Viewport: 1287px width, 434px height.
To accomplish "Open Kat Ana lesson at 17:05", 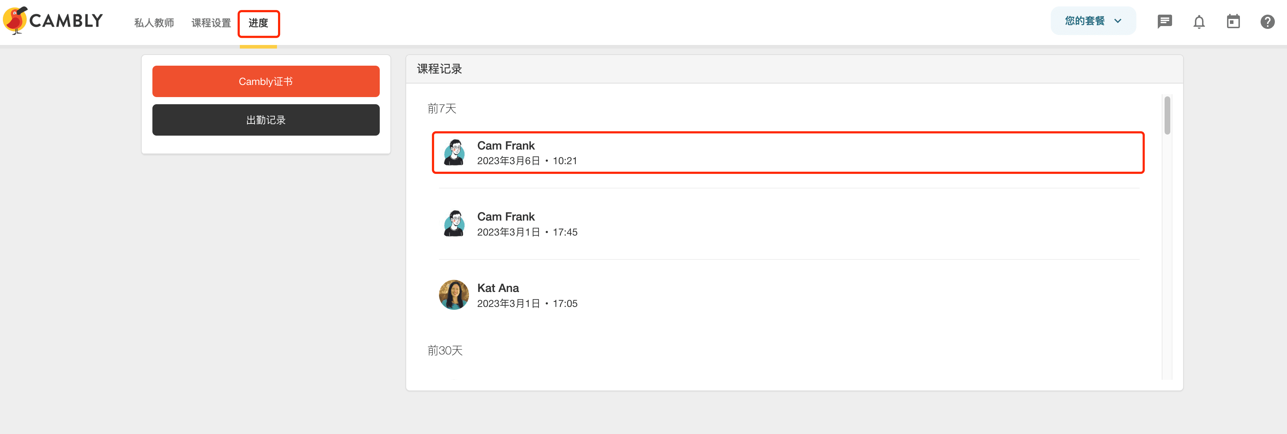I will (x=787, y=295).
